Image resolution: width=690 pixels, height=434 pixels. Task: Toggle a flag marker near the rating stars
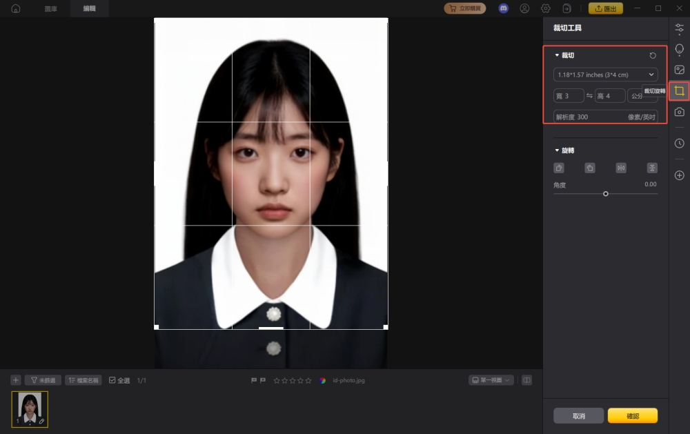255,379
